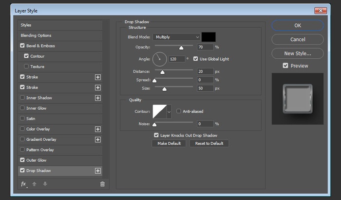Click the move effect up arrow
This screenshot has height=200, width=341.
(x=34, y=184)
